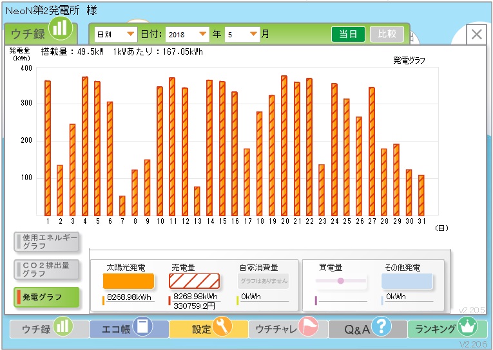Click the 発電グラフ chart title
This screenshot has height=350, width=493.
409,60
